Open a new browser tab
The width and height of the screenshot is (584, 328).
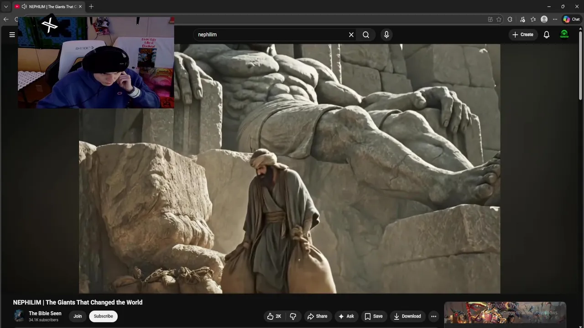[91, 6]
